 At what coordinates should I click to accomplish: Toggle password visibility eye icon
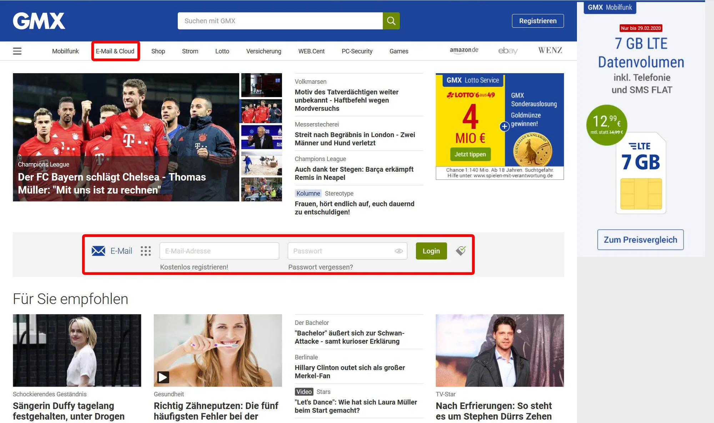click(x=399, y=251)
